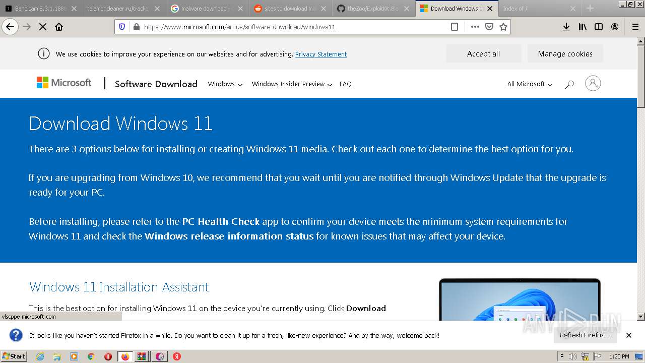Bookmark this page with the star
This screenshot has height=363, width=645.
(x=503, y=27)
